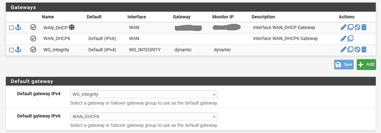381x133 pixels.
Task: Click the WAN_DHCP6 status check icon
Action: pos(33,38)
